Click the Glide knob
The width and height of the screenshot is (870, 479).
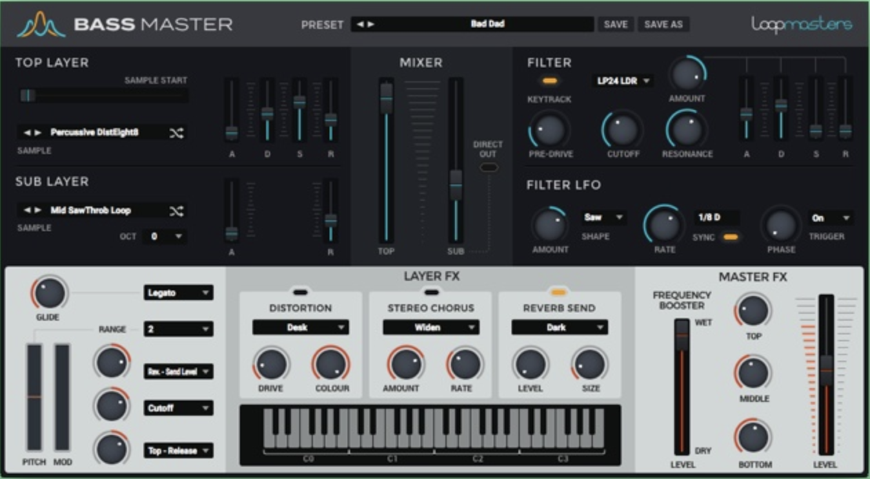click(50, 293)
